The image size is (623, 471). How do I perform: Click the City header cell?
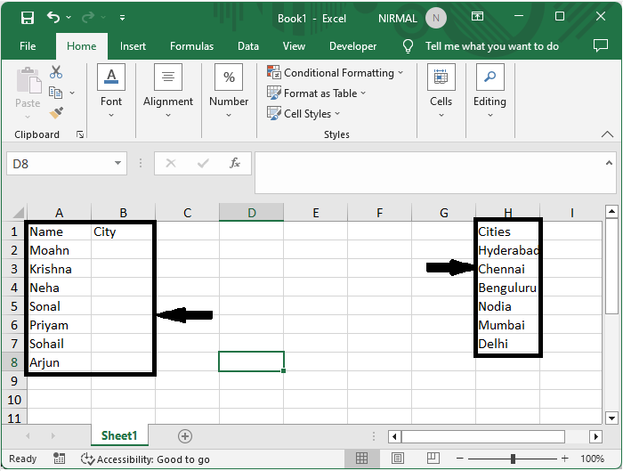[x=123, y=231]
